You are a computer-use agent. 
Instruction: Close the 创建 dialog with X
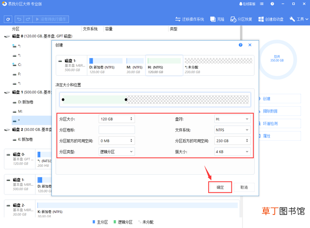coord(250,45)
